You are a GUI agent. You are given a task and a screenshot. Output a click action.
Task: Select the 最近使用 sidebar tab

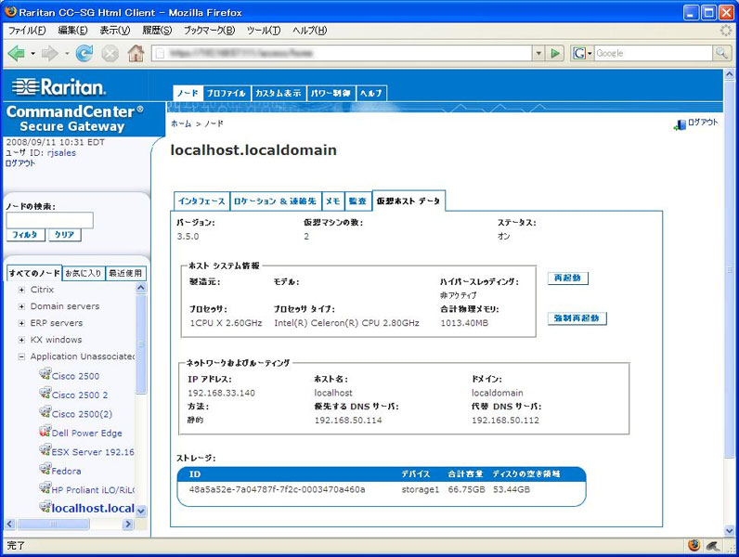(x=125, y=273)
